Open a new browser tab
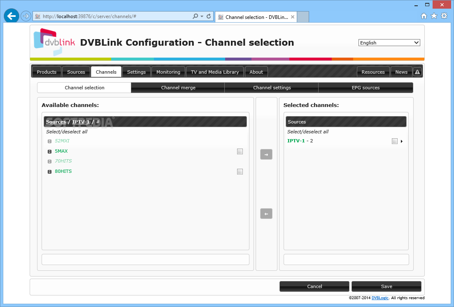 pyautogui.click(x=303, y=17)
